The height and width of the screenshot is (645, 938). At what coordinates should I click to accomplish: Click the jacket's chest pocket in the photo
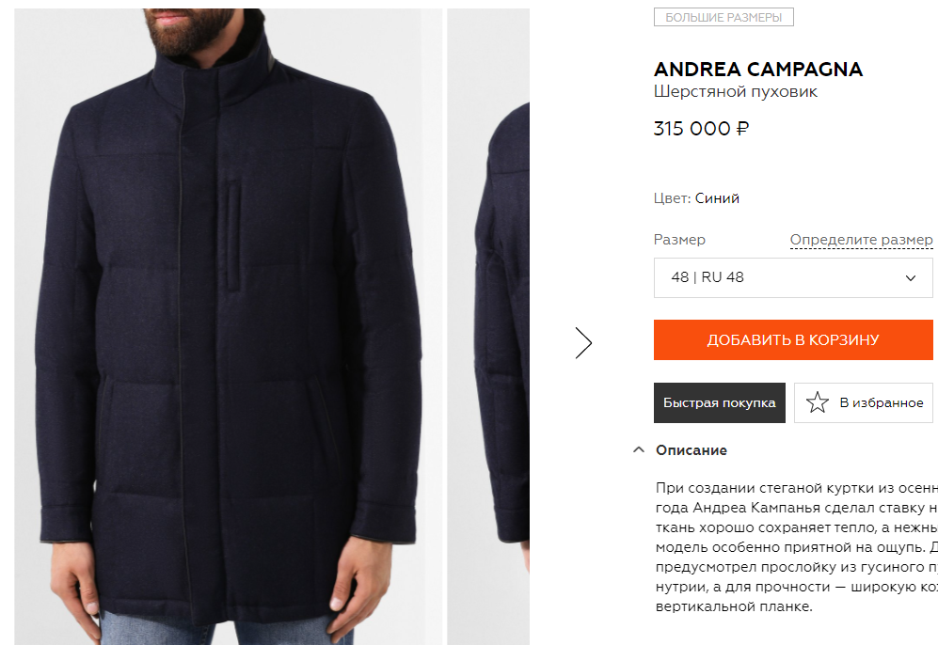(x=234, y=237)
